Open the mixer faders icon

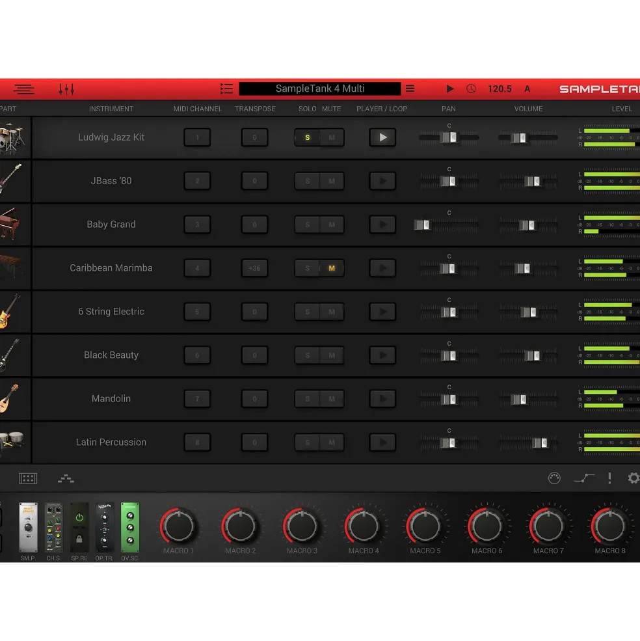[66, 89]
